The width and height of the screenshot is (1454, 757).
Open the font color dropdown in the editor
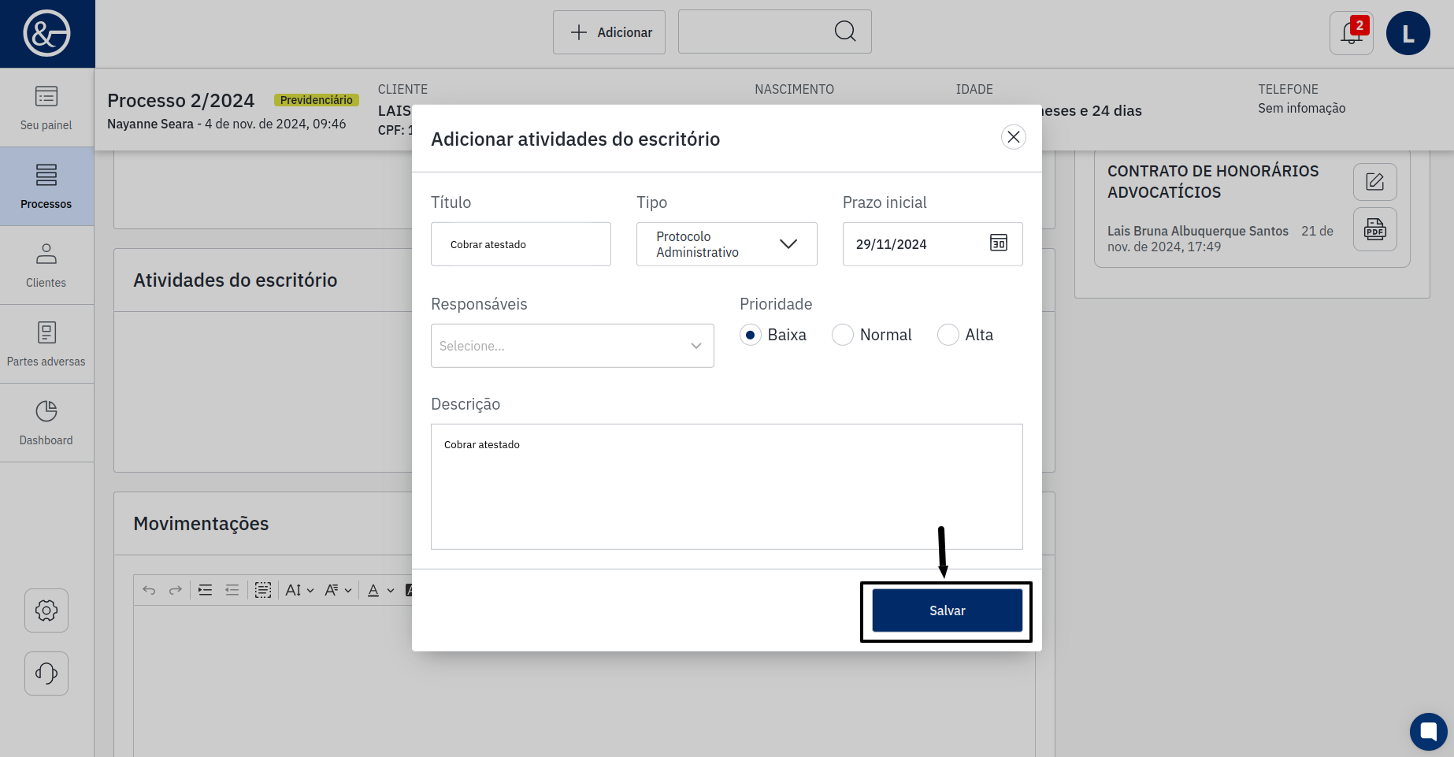[x=381, y=590]
